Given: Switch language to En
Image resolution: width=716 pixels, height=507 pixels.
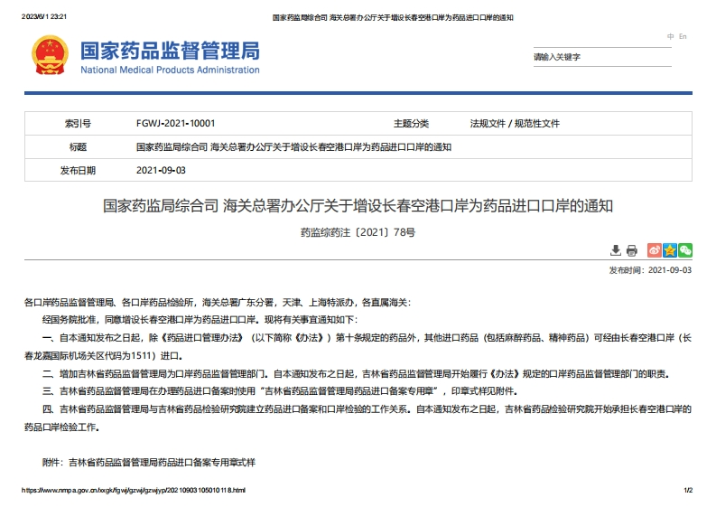Looking at the screenshot, I should click(x=683, y=37).
